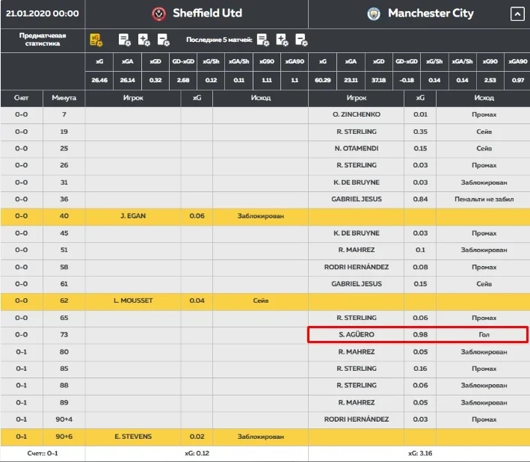This screenshot has height=462, width=530.
Task: Click the first icon right of 'Последние 5 матчей'
Action: point(262,40)
